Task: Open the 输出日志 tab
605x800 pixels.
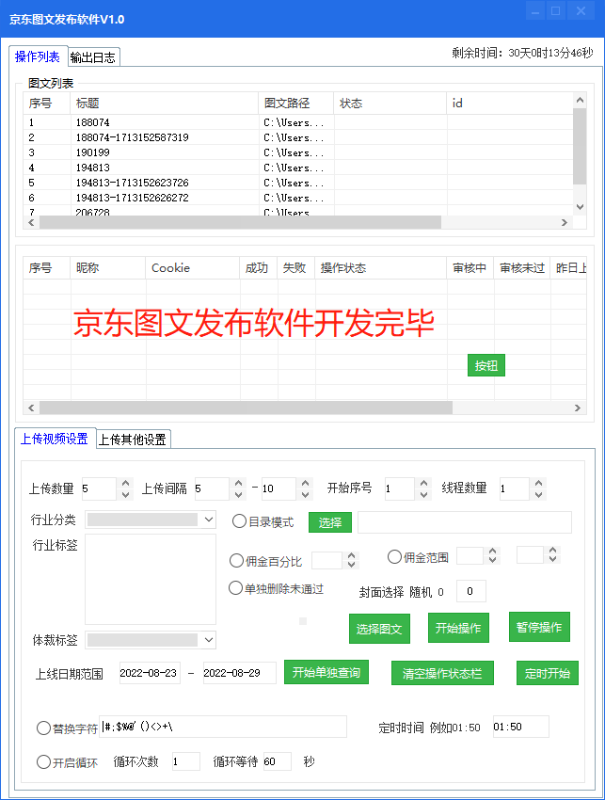Action: point(93,57)
